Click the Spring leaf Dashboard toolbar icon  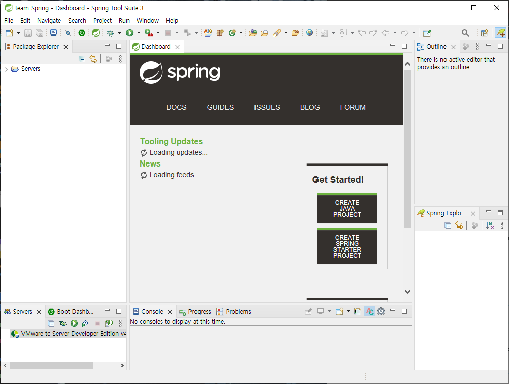coord(96,33)
